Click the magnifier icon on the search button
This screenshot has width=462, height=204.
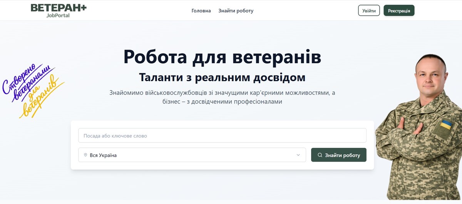[320, 155]
